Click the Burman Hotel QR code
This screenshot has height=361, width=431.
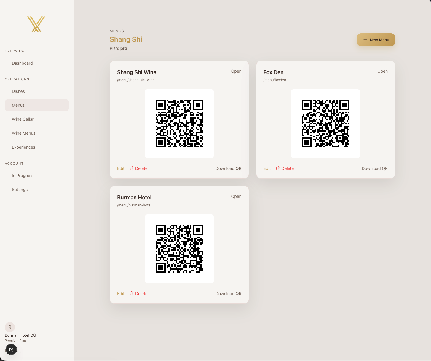point(179,249)
